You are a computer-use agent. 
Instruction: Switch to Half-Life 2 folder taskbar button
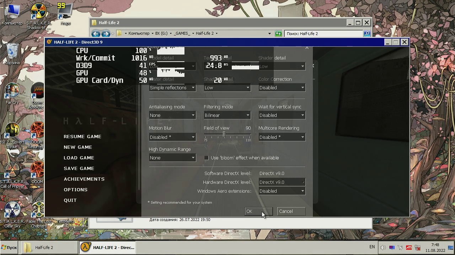[49, 248]
